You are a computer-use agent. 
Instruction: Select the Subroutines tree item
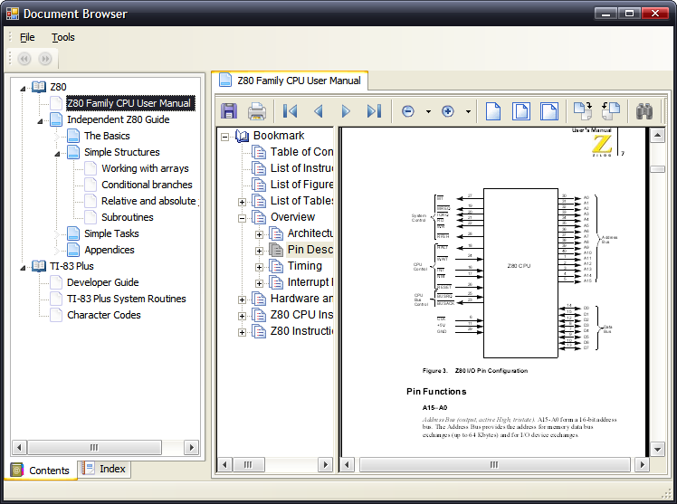click(x=127, y=217)
